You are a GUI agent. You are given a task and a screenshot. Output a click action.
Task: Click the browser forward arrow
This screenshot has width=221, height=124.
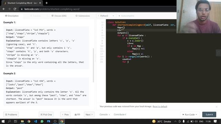coord(9,9)
